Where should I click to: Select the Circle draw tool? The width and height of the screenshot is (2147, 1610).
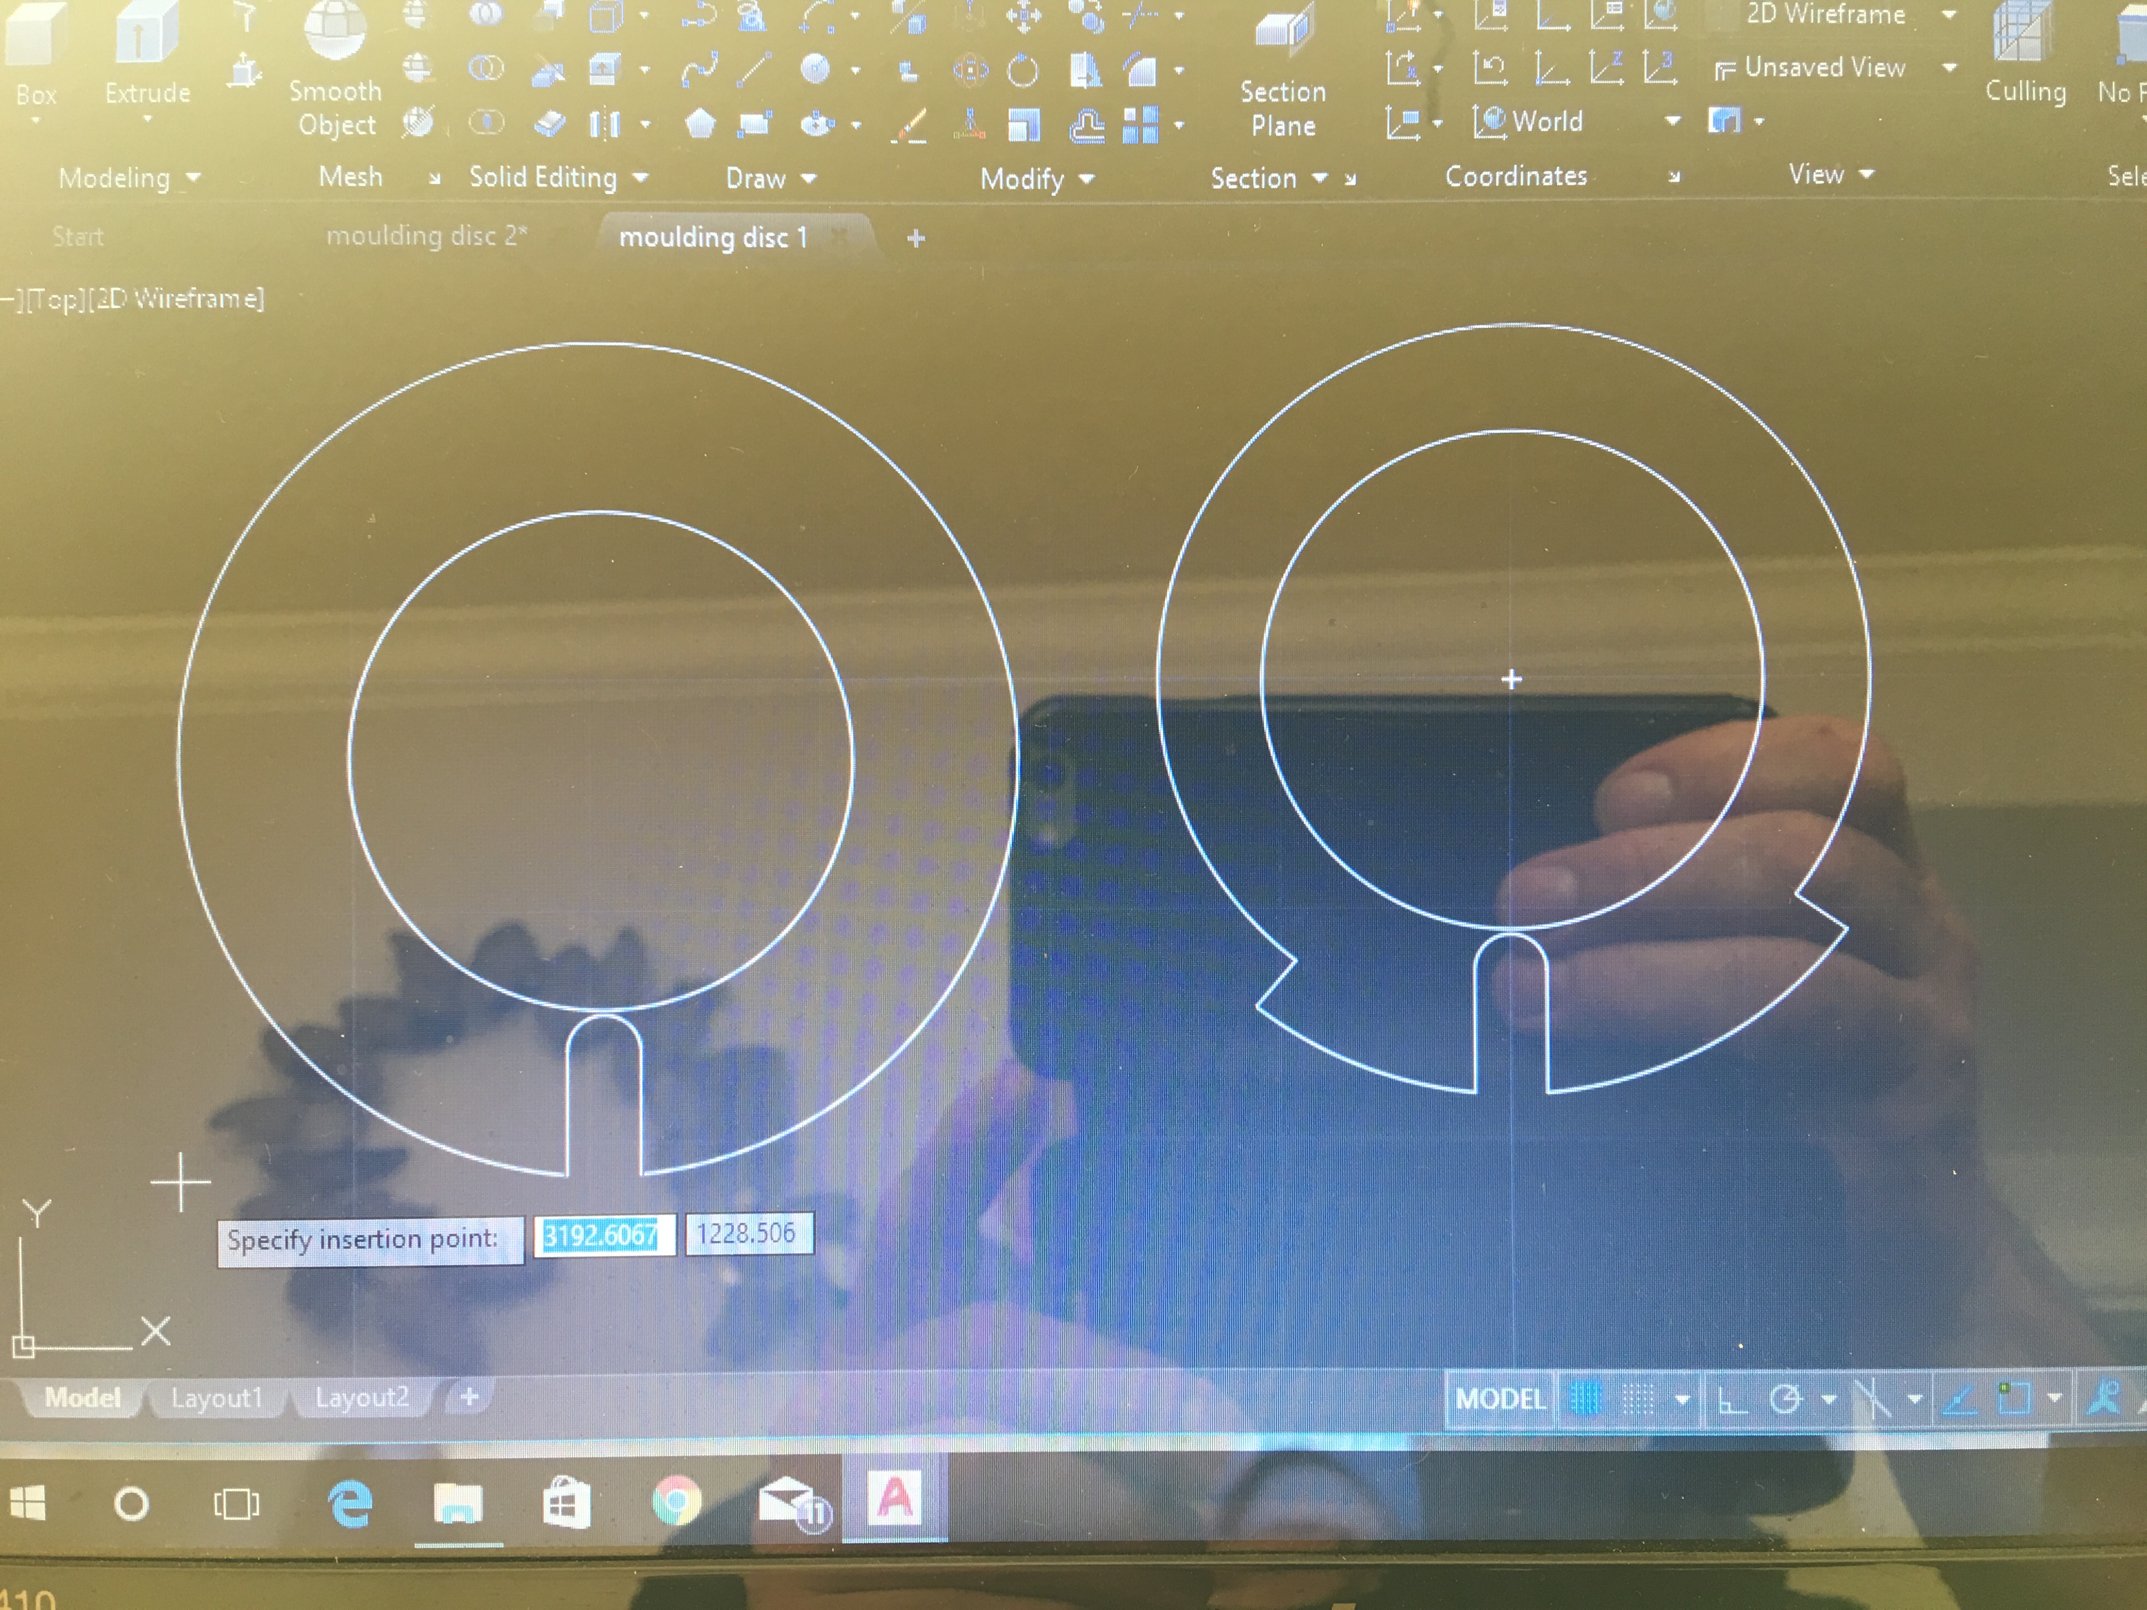tap(815, 70)
